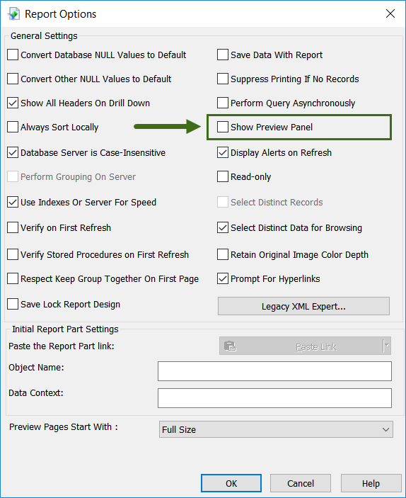The height and width of the screenshot is (498, 406).
Task: Click the Paste Link clipboard icon
Action: pyautogui.click(x=230, y=346)
